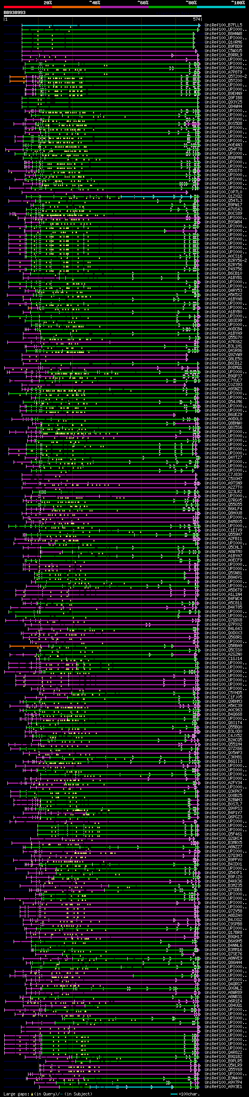Select the UniRef100_B9PW17 label

click(223, 205)
